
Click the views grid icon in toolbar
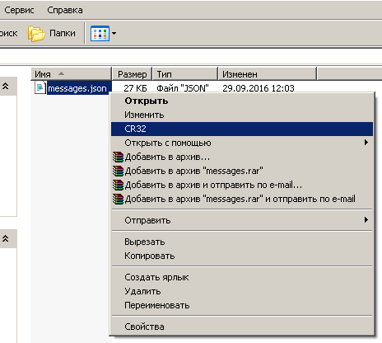100,33
